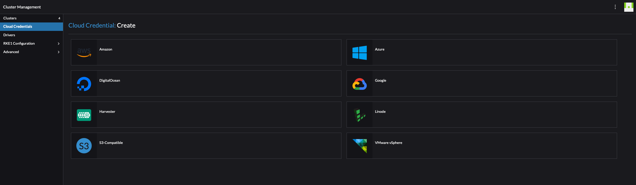Click the Azure Windows logo icon
636x185 pixels.
360,53
